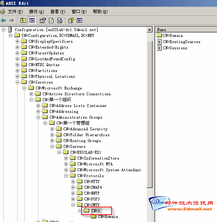Viewport: 217px width, 222px height.
Task: Open the 帮助(H) menu
Action: pos(100,12)
